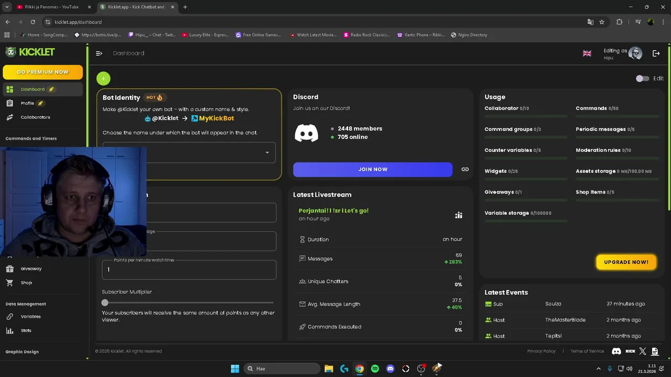Open bot name dropdown in Bot Identity

click(x=189, y=152)
